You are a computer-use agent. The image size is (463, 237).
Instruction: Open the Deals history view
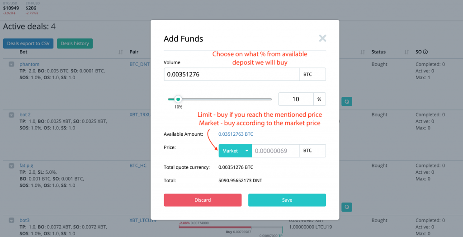tap(75, 43)
